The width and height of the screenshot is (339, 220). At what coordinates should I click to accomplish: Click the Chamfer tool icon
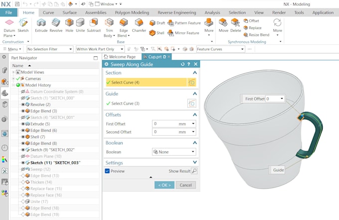[x=139, y=26]
